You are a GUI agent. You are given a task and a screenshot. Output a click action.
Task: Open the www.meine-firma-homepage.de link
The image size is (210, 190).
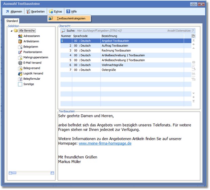[105, 144]
